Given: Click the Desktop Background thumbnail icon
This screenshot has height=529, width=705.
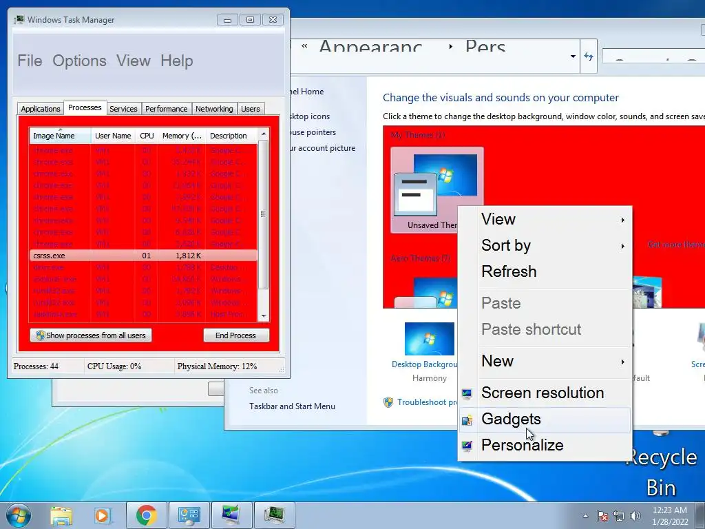Looking at the screenshot, I should point(430,339).
